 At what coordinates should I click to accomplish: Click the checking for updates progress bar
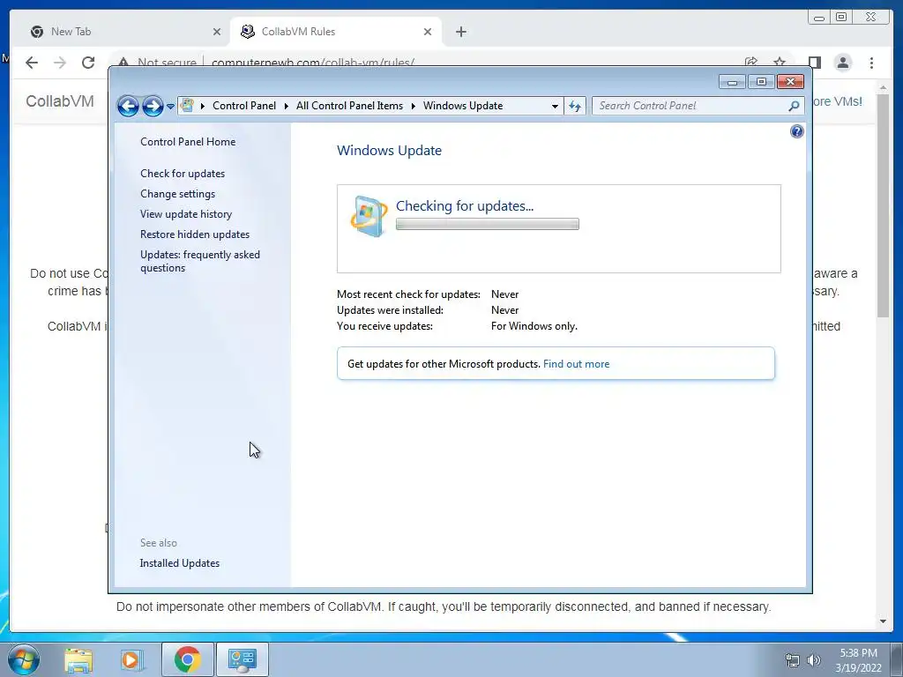click(487, 224)
